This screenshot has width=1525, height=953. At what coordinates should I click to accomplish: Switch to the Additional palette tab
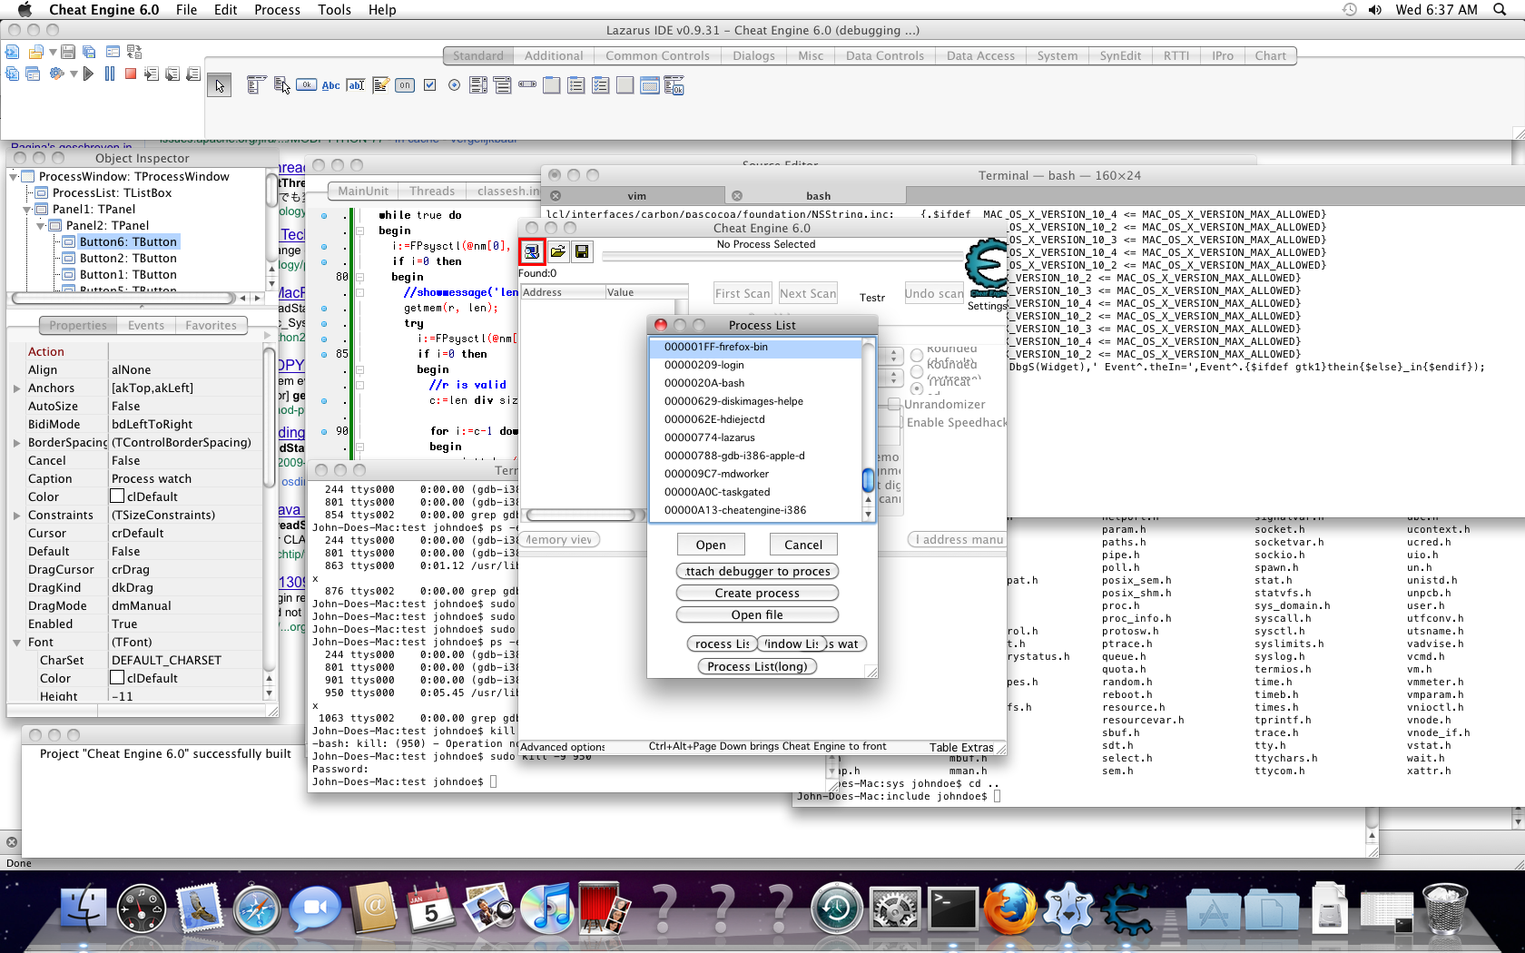pos(554,55)
